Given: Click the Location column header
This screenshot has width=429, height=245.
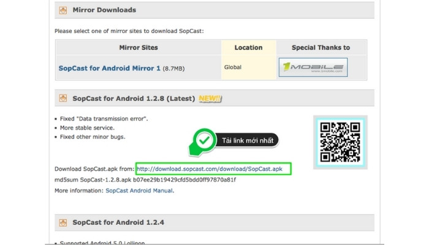Looking at the screenshot, I should (x=248, y=48).
